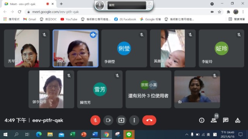Expand hidden system tray icons chevron

pyautogui.click(x=187, y=134)
